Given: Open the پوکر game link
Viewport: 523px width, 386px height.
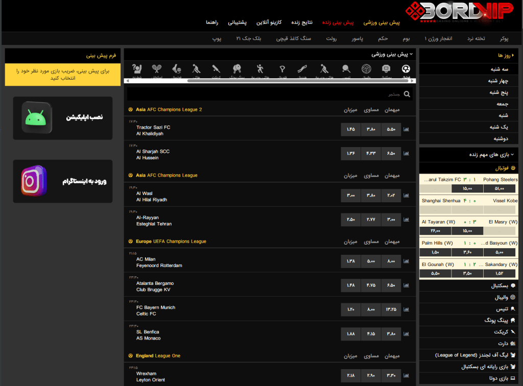Looking at the screenshot, I should pos(504,39).
